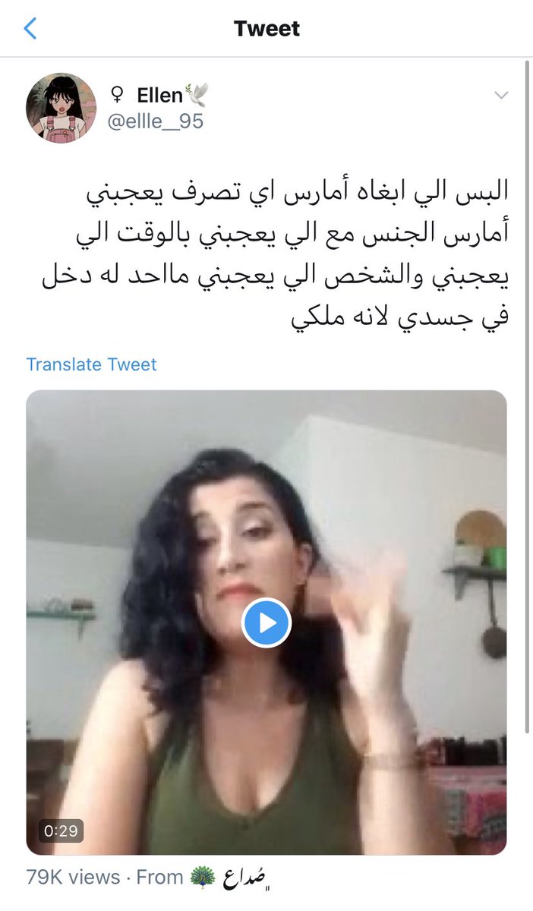Select the Ellen display name
Screen dimensions: 533x911
159,96
